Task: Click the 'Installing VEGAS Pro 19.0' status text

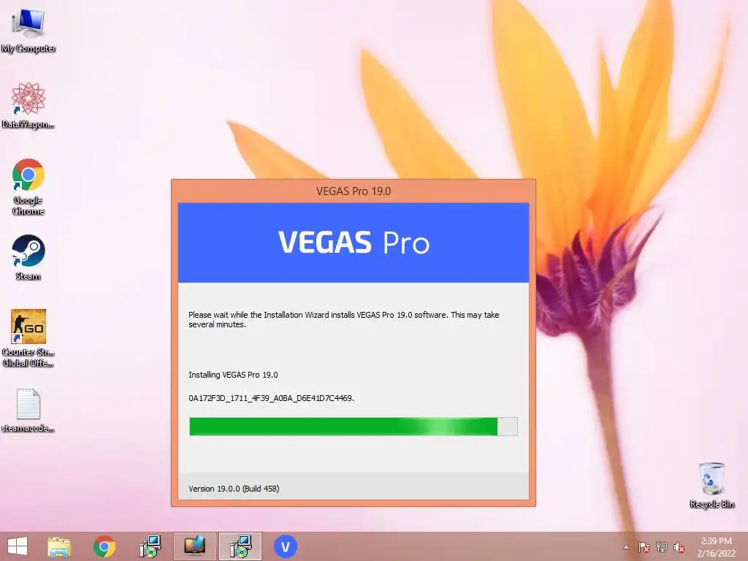Action: 233,375
